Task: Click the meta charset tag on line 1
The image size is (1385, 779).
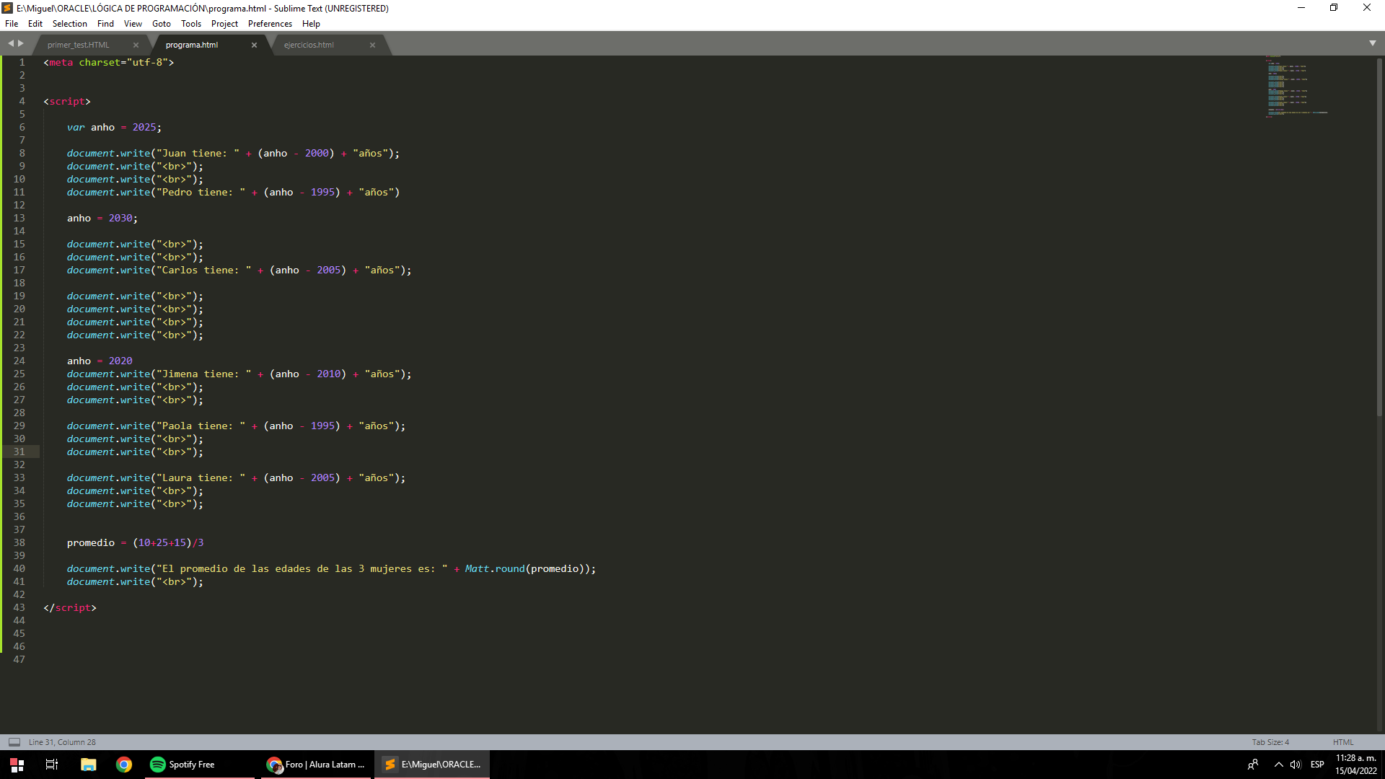Action: [109, 62]
